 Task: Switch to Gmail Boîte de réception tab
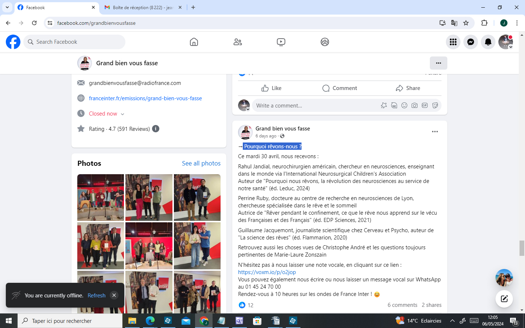[x=143, y=7]
